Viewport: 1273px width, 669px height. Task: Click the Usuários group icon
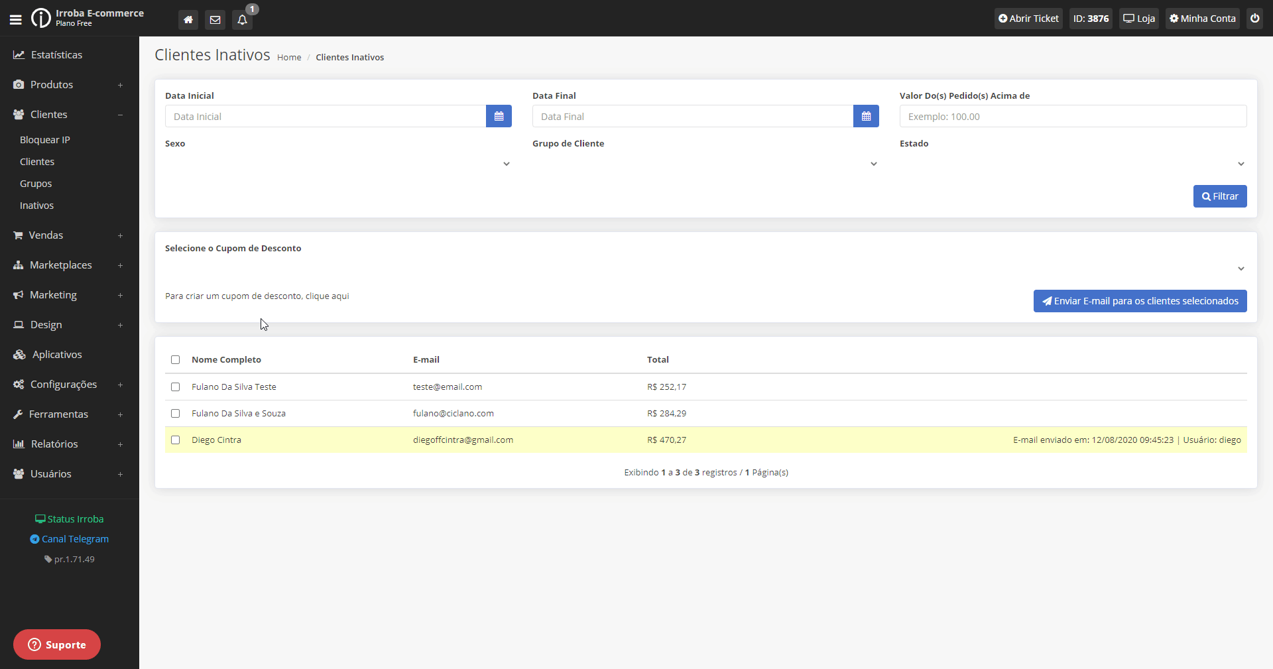pos(19,474)
